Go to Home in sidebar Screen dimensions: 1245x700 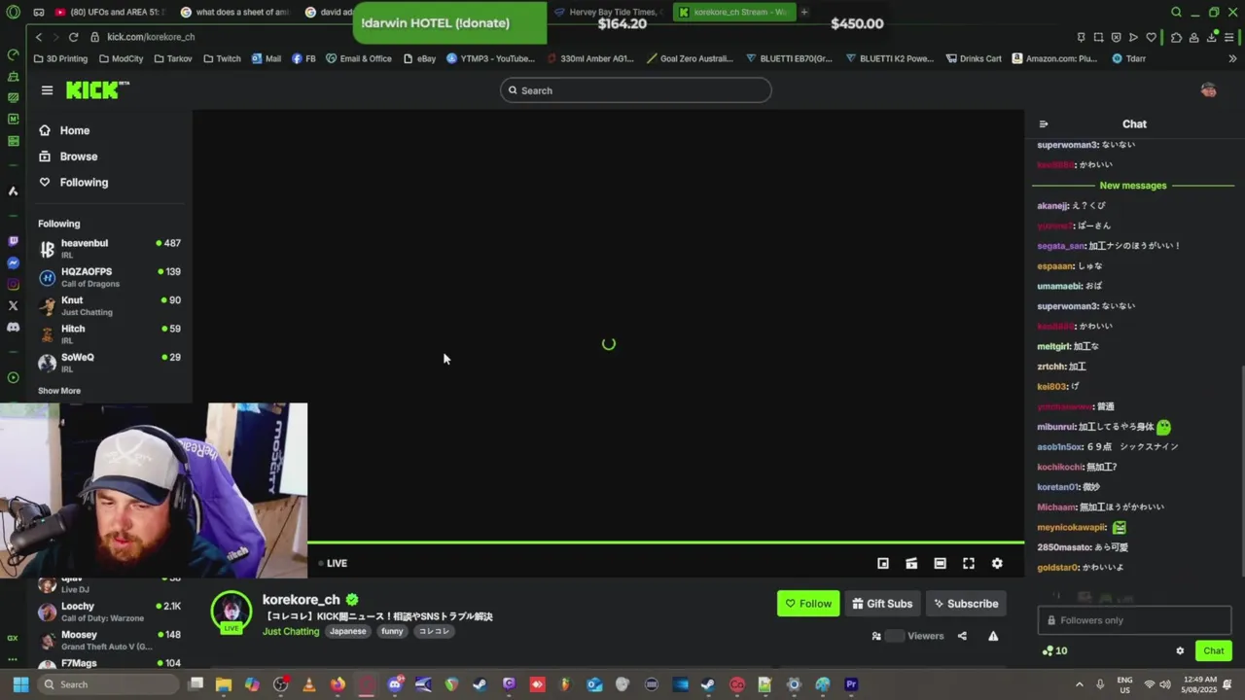64,130
